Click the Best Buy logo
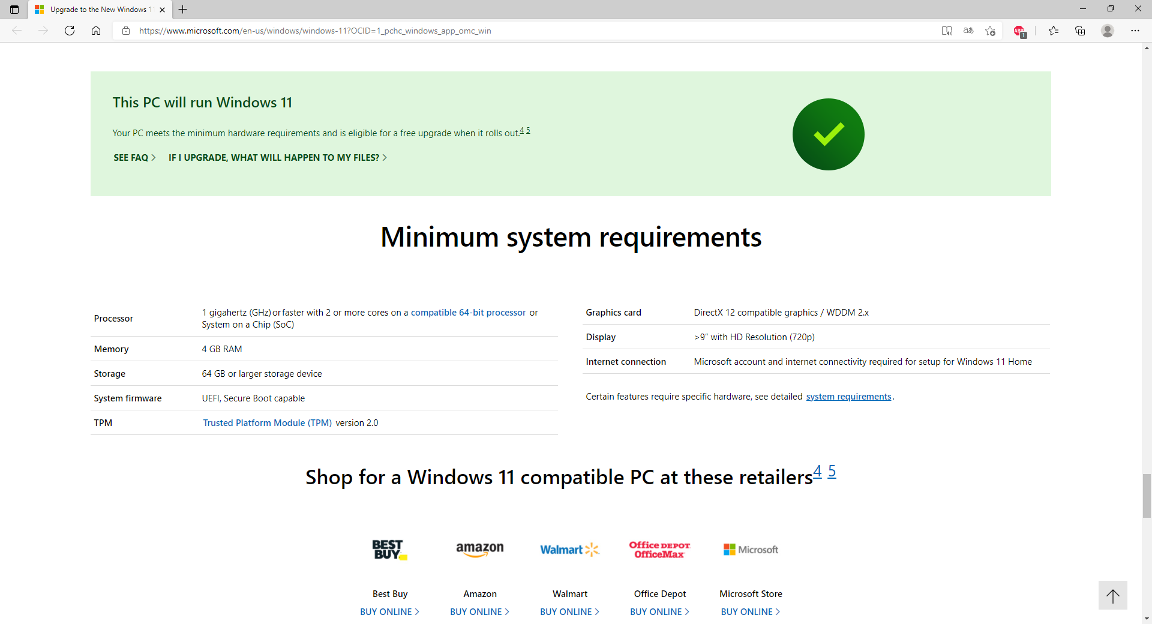 pos(390,550)
